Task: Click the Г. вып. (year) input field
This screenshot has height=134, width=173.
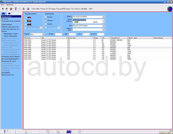Action: pos(101,34)
